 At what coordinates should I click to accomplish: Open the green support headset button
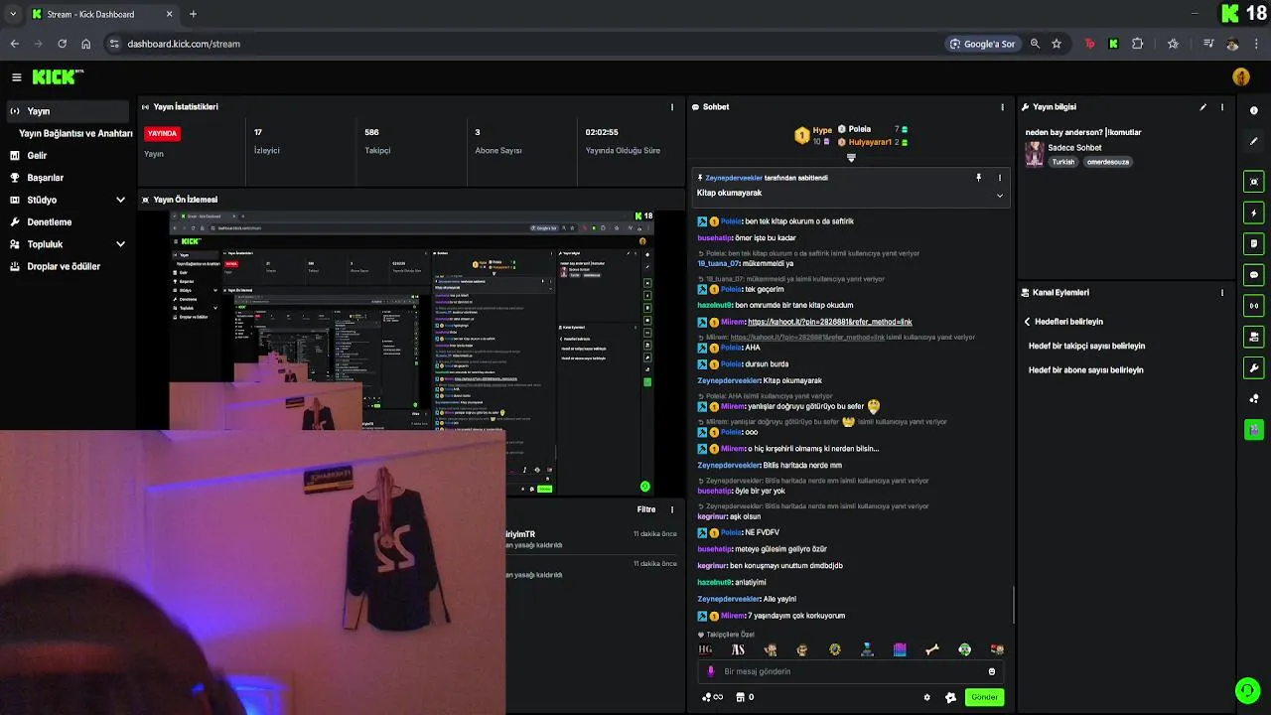1246,690
